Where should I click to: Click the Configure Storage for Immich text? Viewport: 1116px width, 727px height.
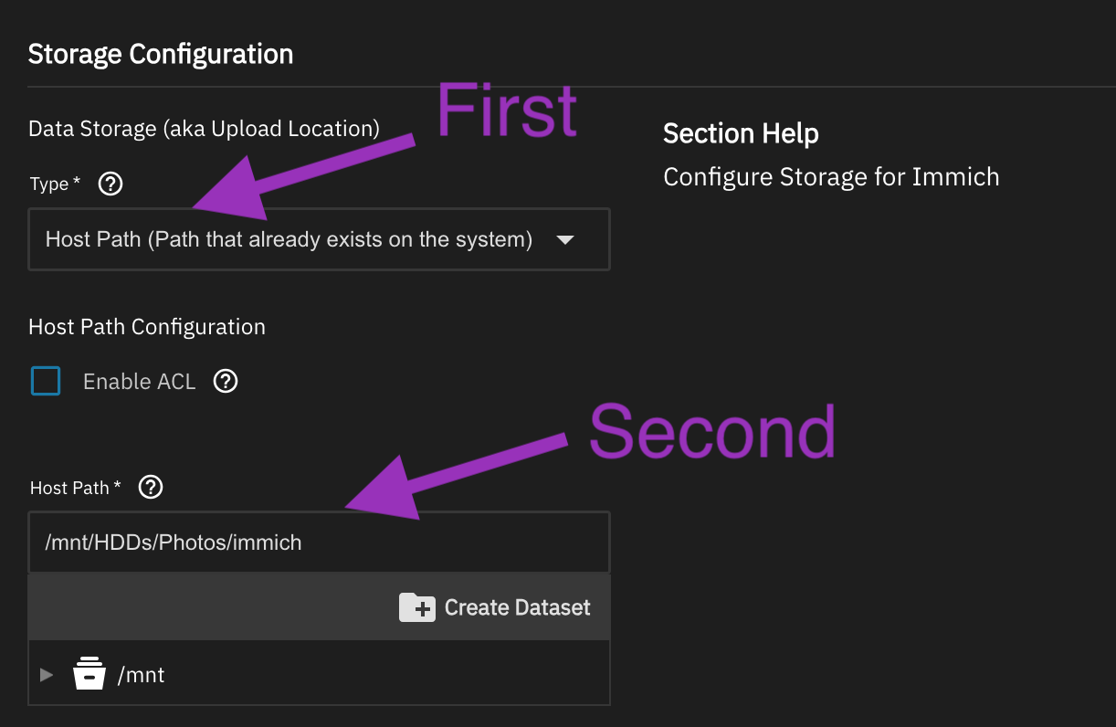831,176
